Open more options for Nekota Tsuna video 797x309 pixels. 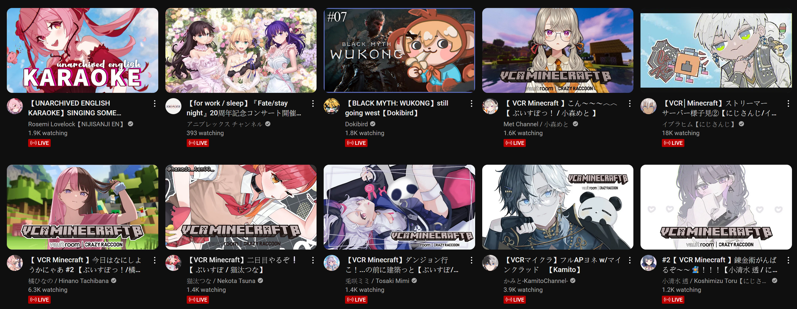[x=313, y=260]
